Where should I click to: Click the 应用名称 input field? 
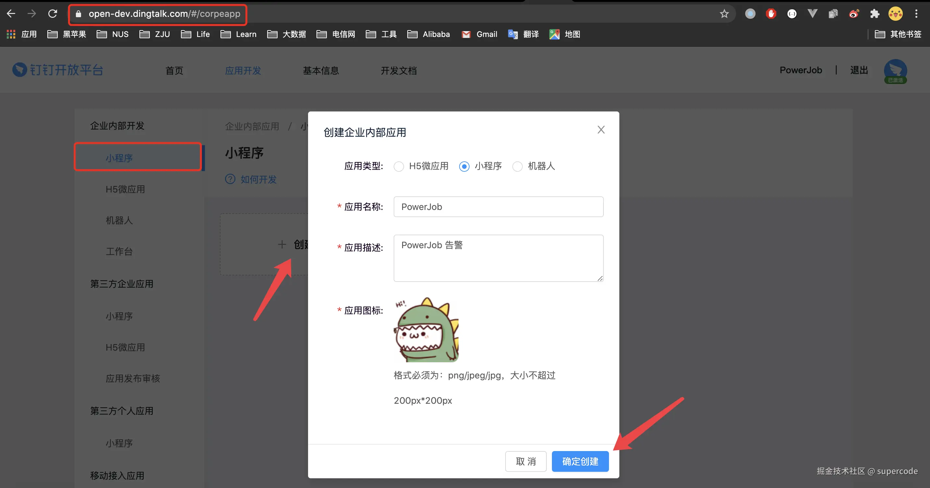(498, 207)
